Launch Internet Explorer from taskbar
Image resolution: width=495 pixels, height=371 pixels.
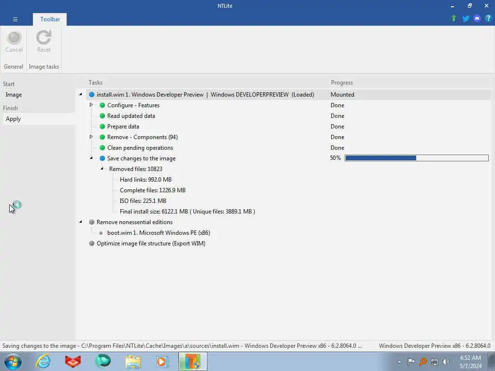(43, 361)
